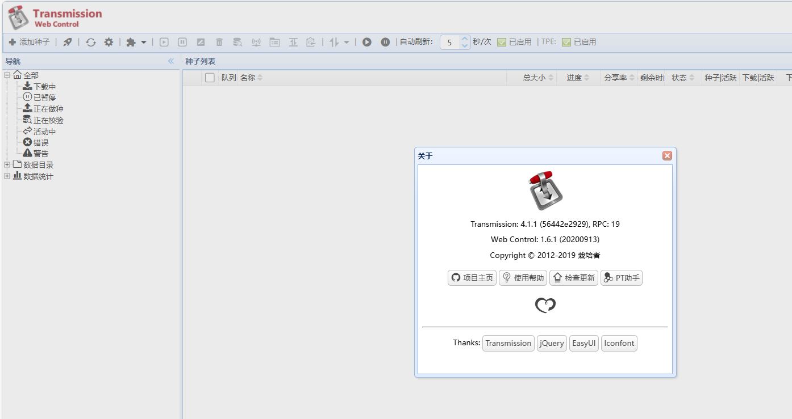
Task: Click the pause all torrents icon
Action: pos(385,42)
